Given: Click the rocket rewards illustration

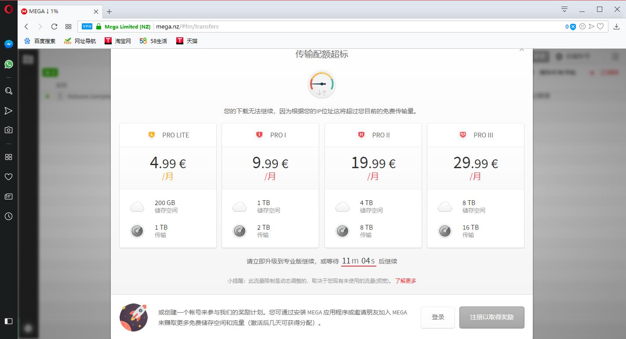Looking at the screenshot, I should click(134, 317).
